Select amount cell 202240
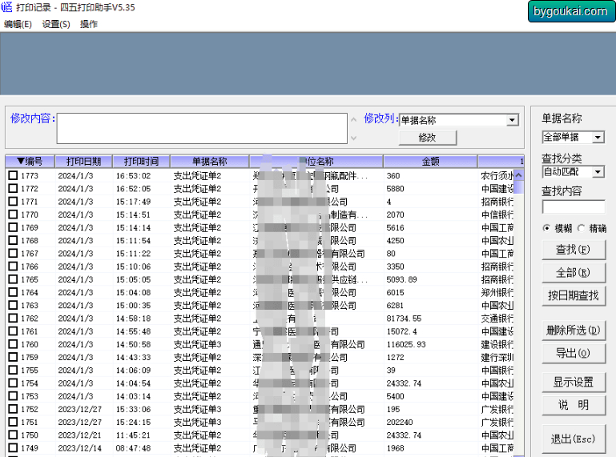 [x=400, y=422]
